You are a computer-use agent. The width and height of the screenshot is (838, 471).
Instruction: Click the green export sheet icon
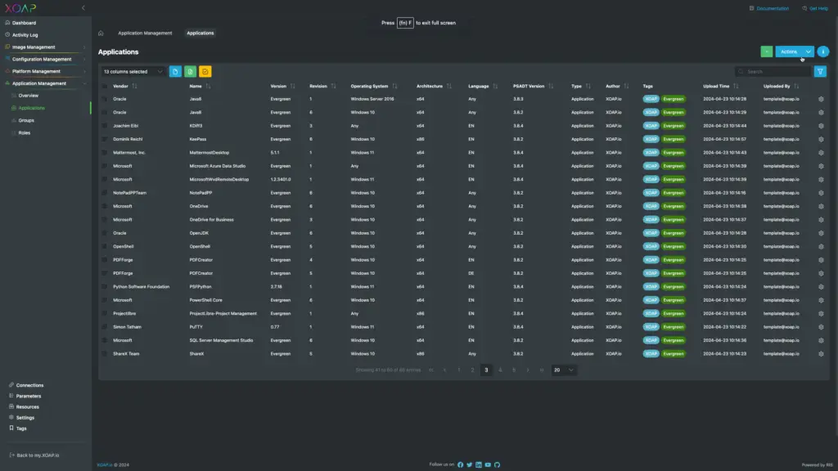190,72
